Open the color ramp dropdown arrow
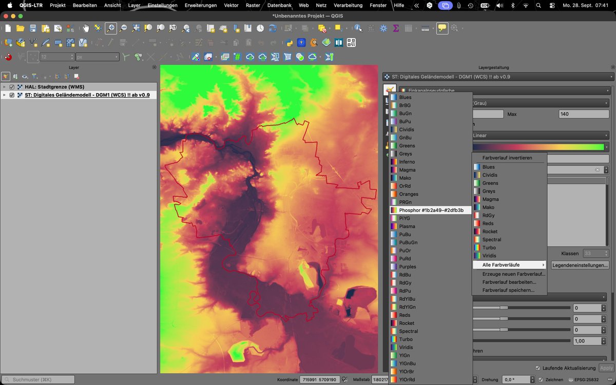Viewport: 616px width, 385px height. coord(607,147)
